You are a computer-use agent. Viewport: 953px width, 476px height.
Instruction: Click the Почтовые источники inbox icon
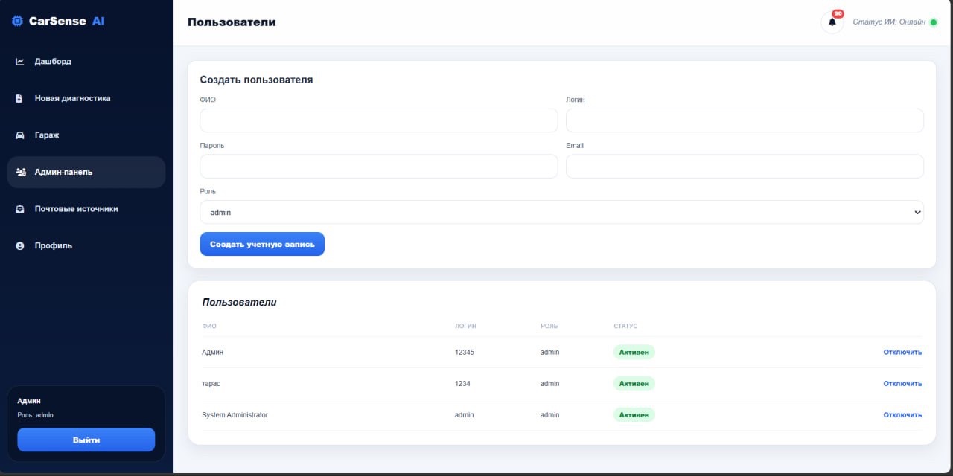20,209
